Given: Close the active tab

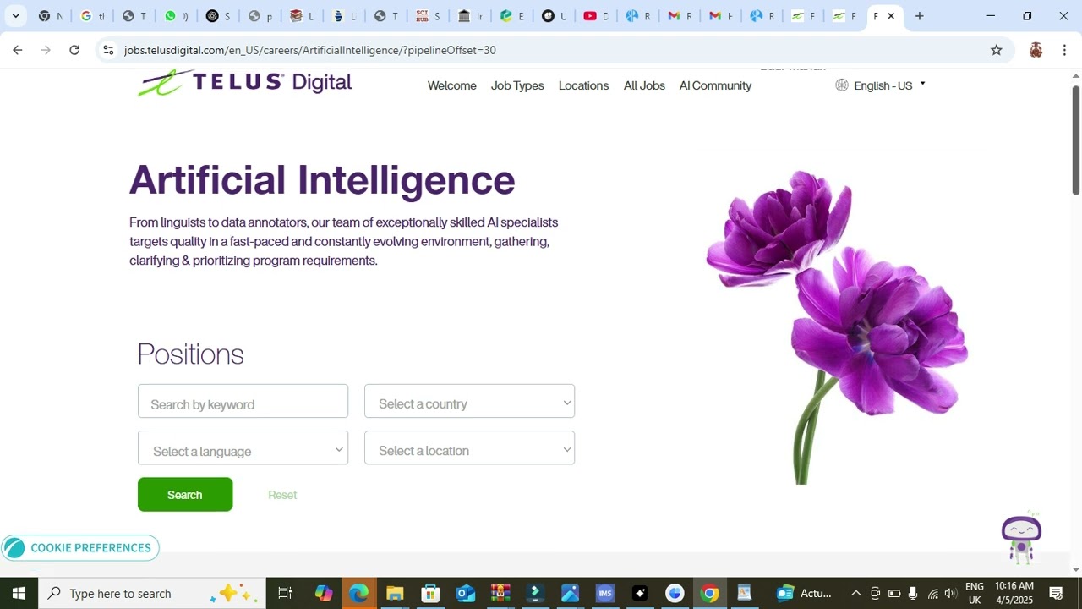Looking at the screenshot, I should pyautogui.click(x=891, y=16).
